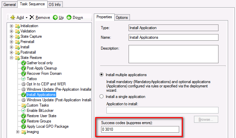
Task: Select the Recover From Domain step
Action: coord(44,73)
